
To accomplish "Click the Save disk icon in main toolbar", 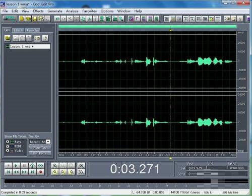I will (x=35, y=19).
